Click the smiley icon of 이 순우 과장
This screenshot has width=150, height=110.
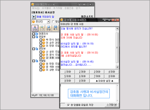(x=44, y=43)
